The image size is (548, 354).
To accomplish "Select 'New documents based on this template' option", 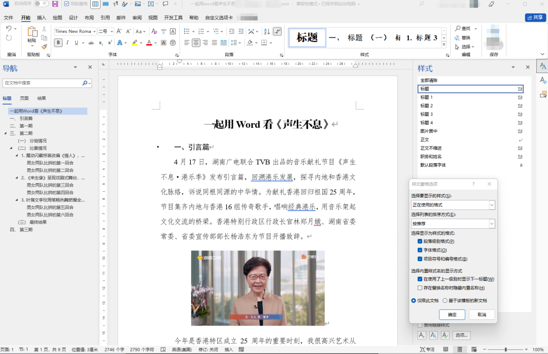I will 445,301.
